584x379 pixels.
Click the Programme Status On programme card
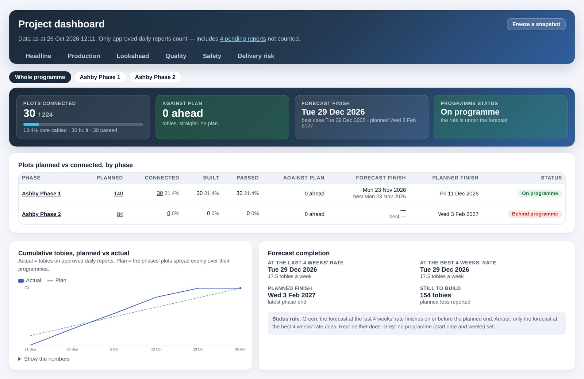point(500,117)
